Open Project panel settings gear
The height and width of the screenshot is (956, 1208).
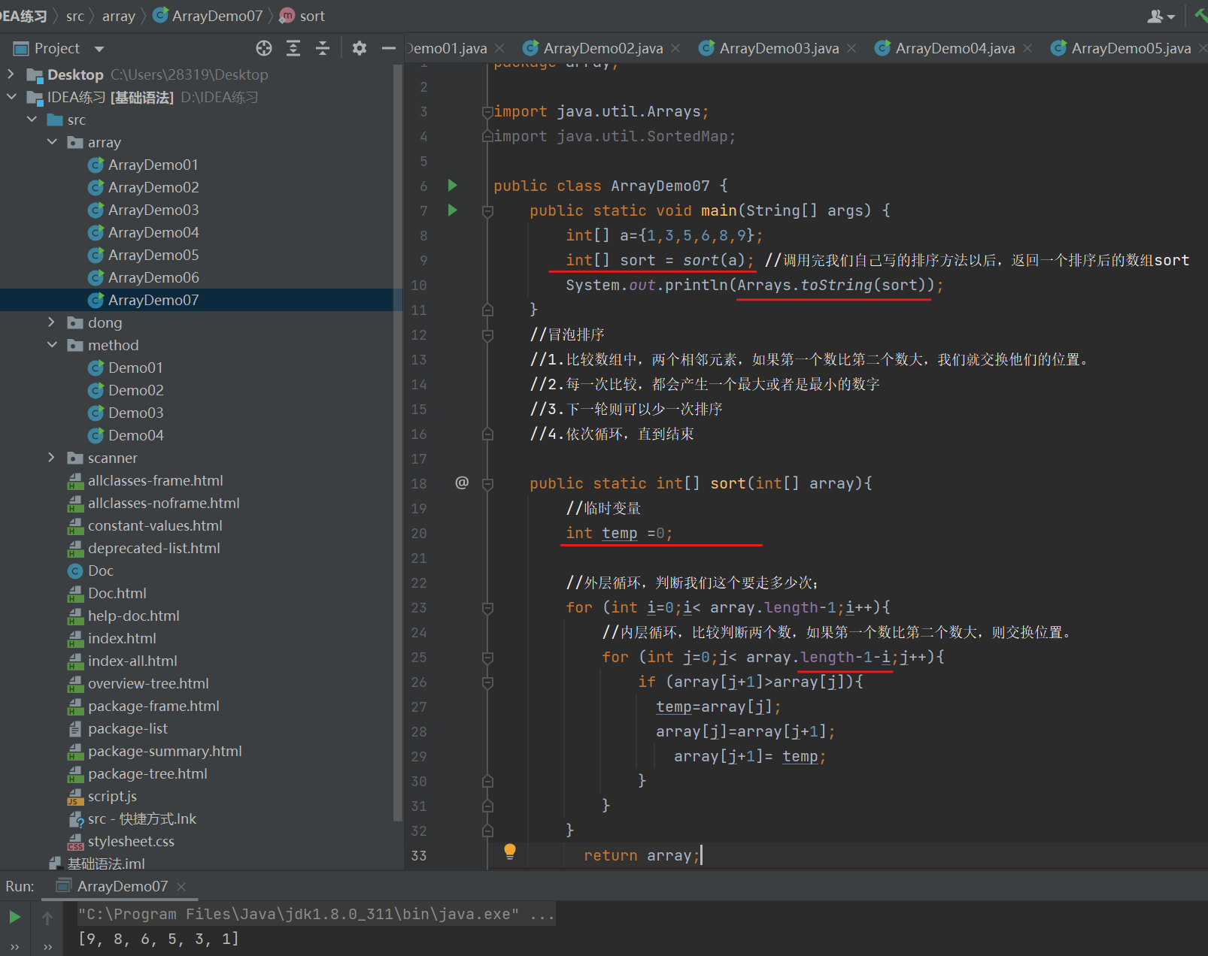click(360, 49)
